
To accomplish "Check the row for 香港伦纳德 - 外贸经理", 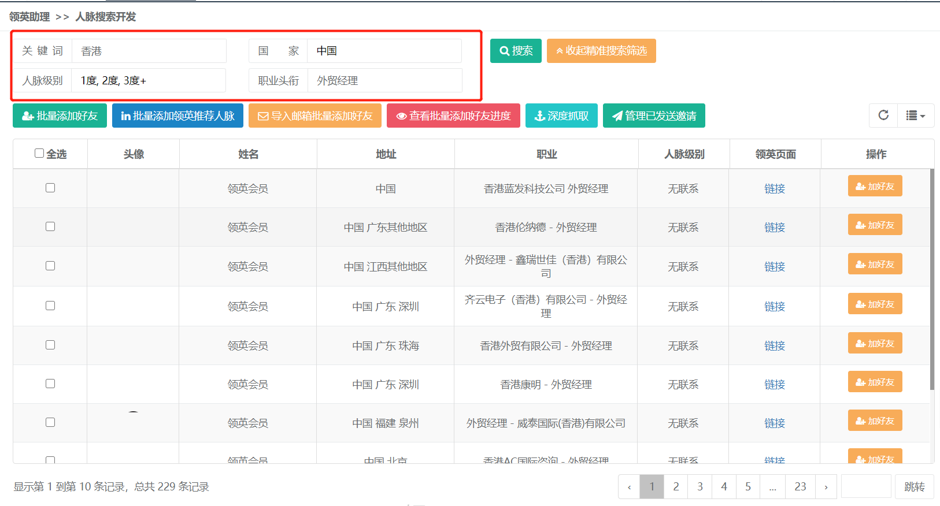I will point(50,226).
